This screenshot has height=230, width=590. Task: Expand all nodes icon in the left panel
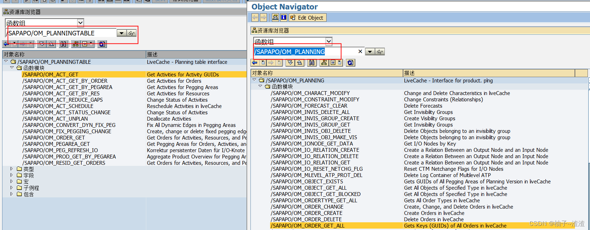pyautogui.click(x=42, y=44)
